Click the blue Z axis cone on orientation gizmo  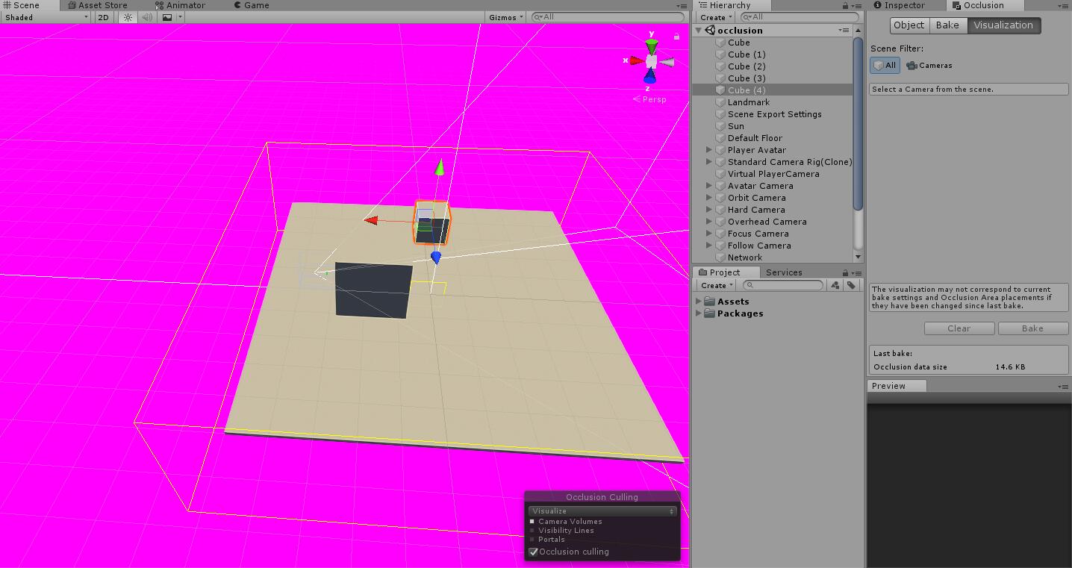pos(649,75)
